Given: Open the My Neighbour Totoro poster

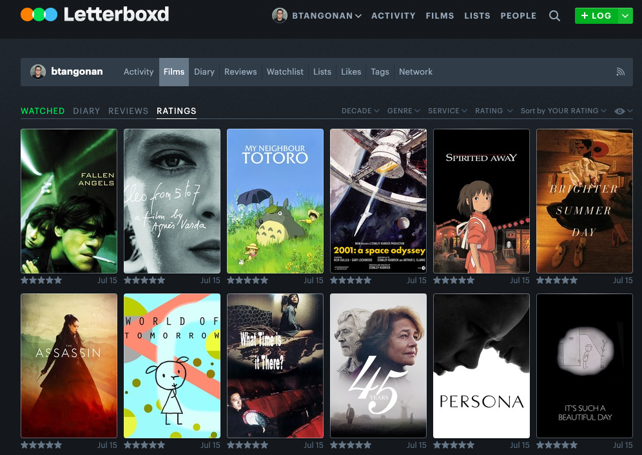Looking at the screenshot, I should [x=275, y=201].
